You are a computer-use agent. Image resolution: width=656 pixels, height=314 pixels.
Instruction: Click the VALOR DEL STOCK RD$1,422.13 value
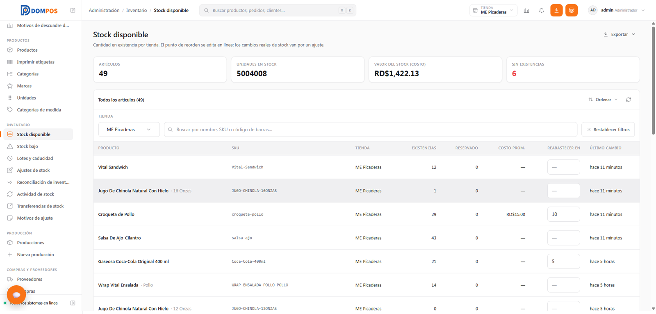pyautogui.click(x=396, y=74)
